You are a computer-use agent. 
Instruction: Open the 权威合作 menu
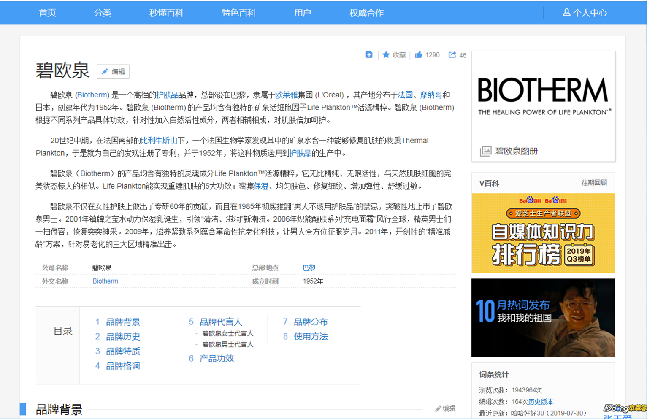(366, 13)
